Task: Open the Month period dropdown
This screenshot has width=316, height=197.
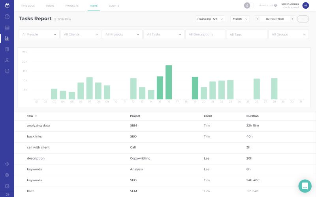Action: [x=240, y=19]
